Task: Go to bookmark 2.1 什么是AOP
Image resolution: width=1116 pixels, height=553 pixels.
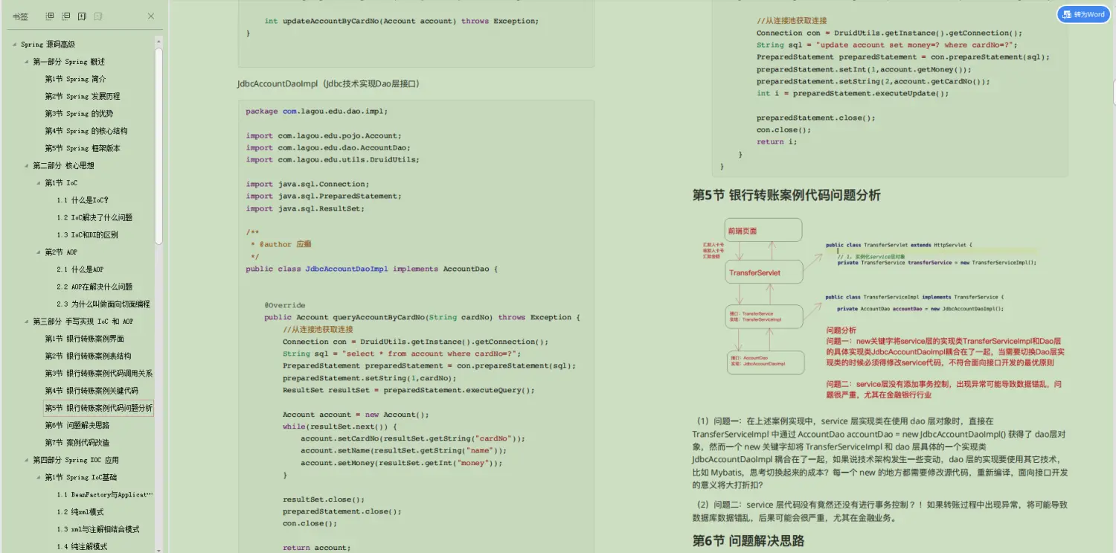Action: point(80,269)
